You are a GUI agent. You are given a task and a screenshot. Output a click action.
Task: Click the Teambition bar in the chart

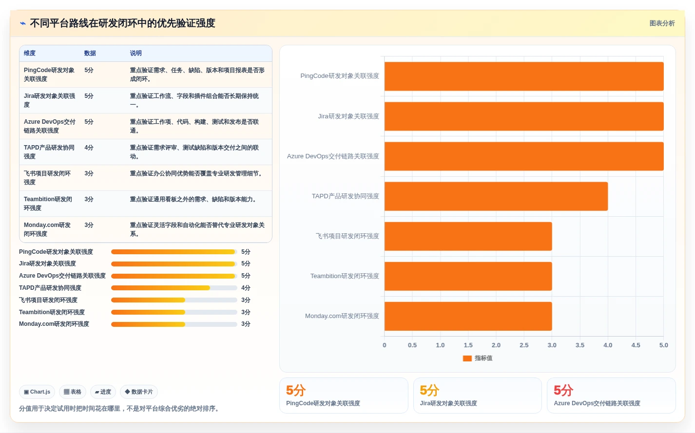[468, 276]
